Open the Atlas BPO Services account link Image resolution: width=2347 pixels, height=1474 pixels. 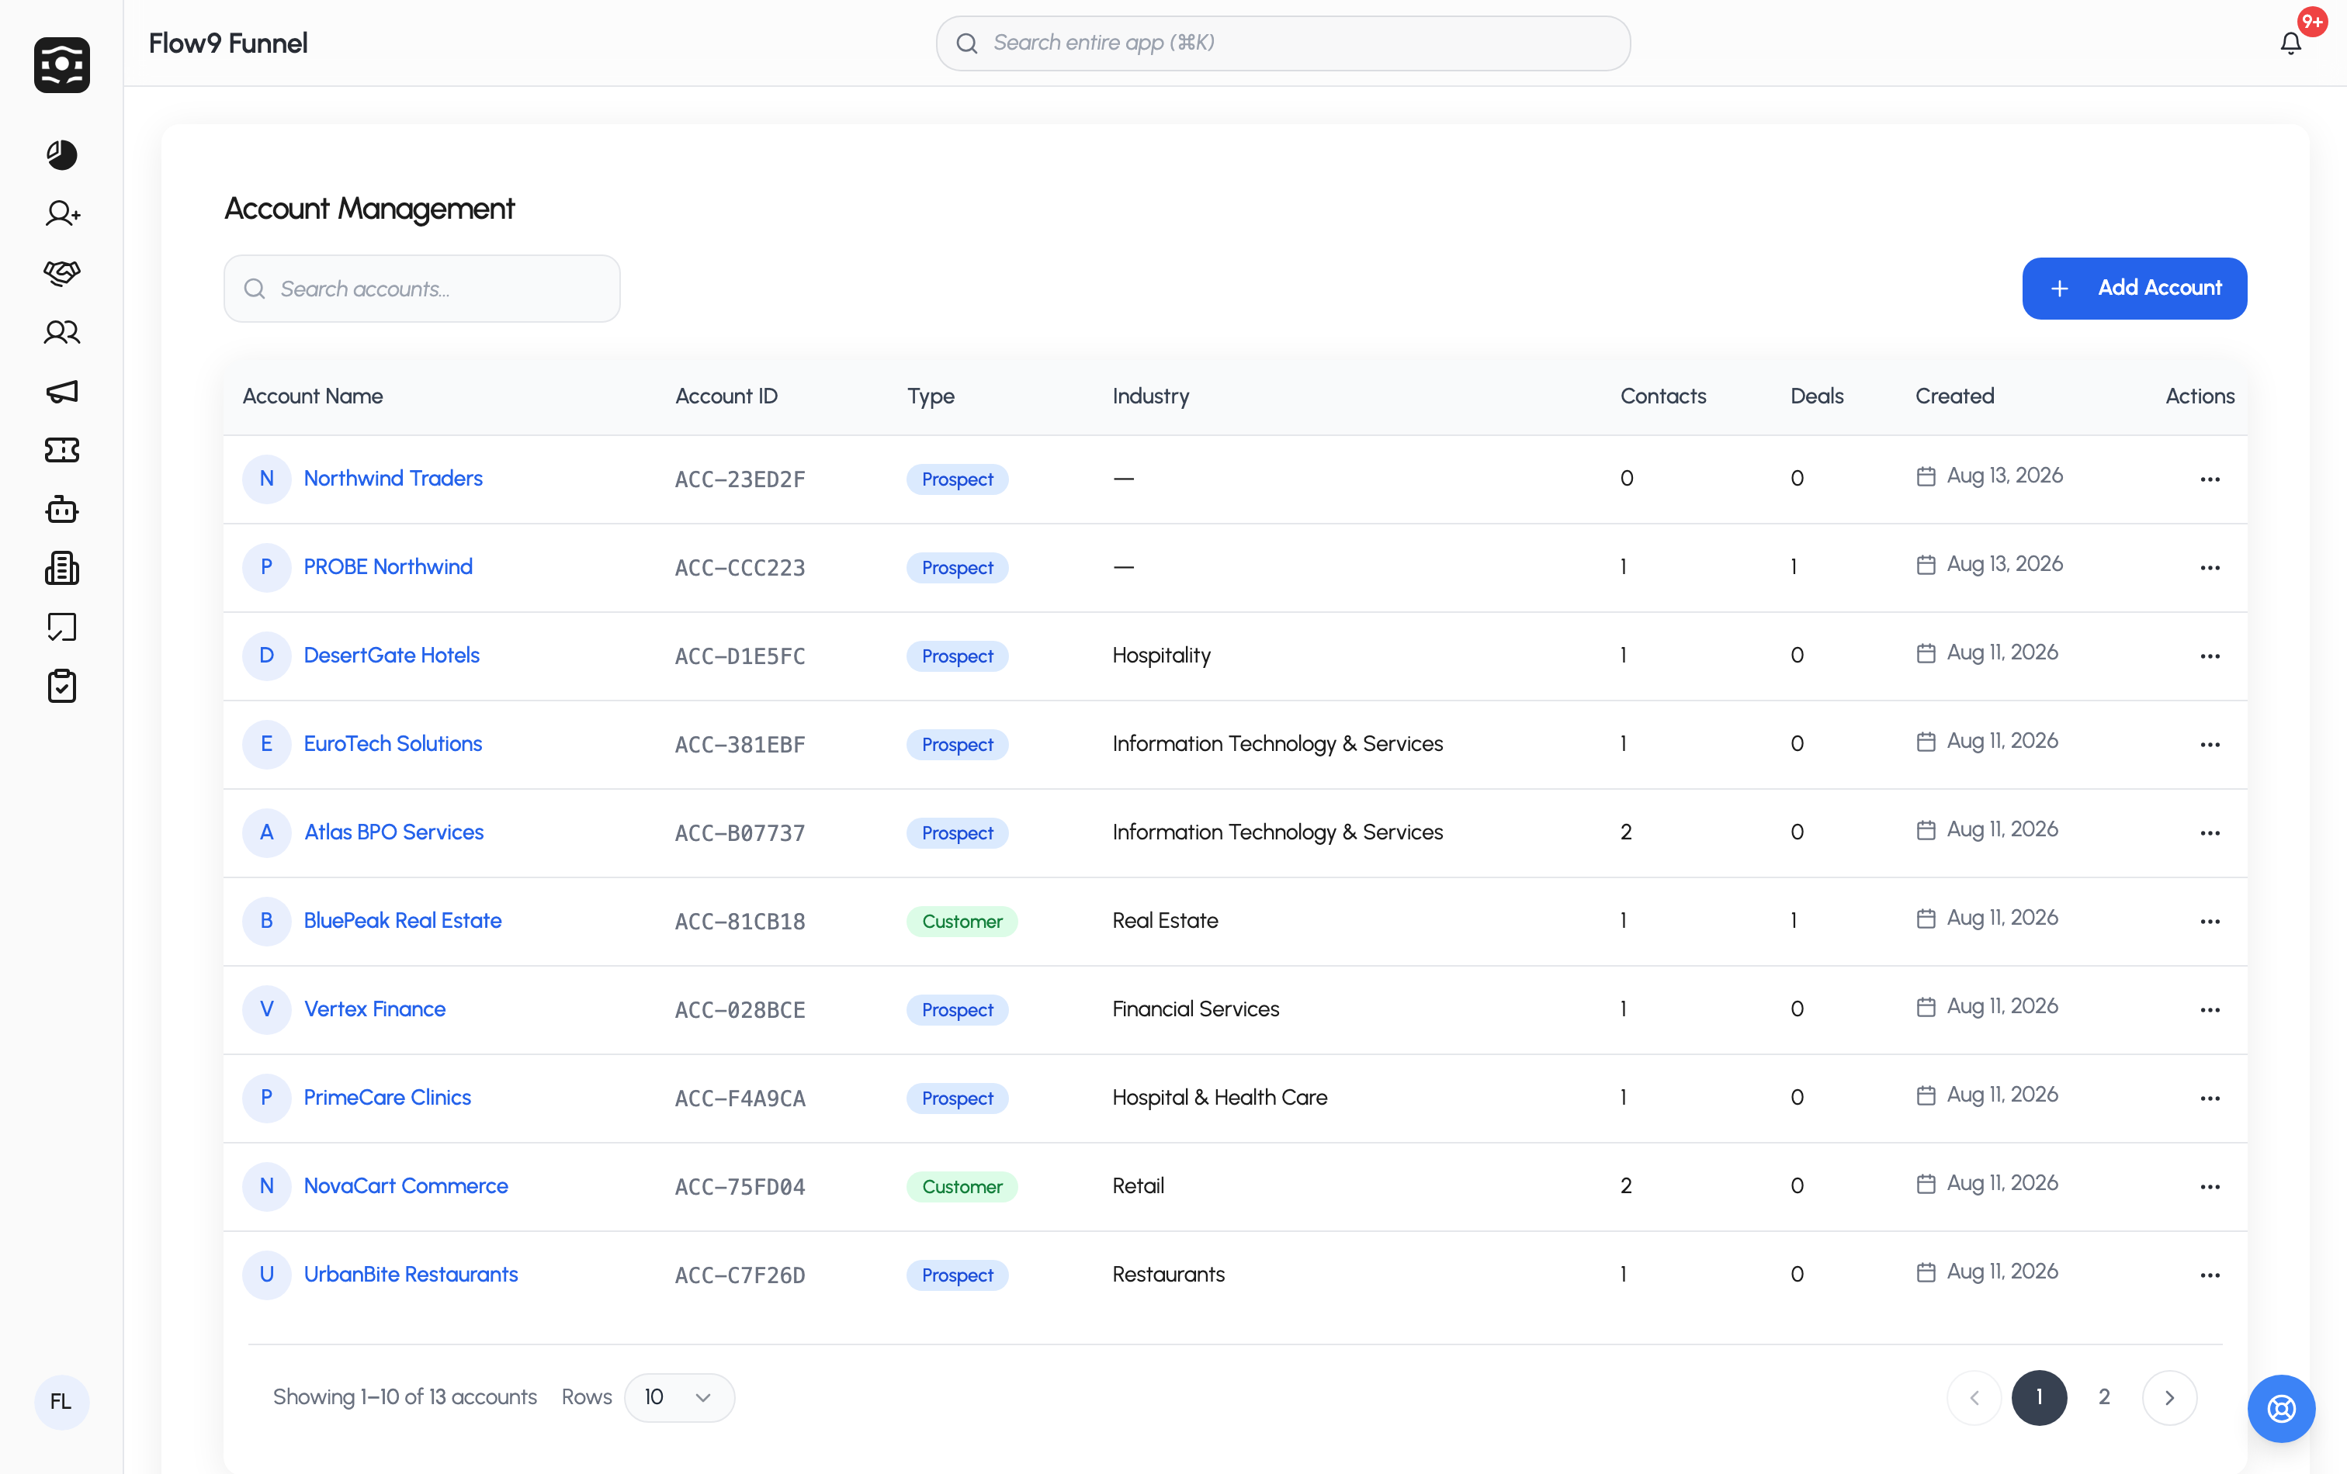click(393, 832)
